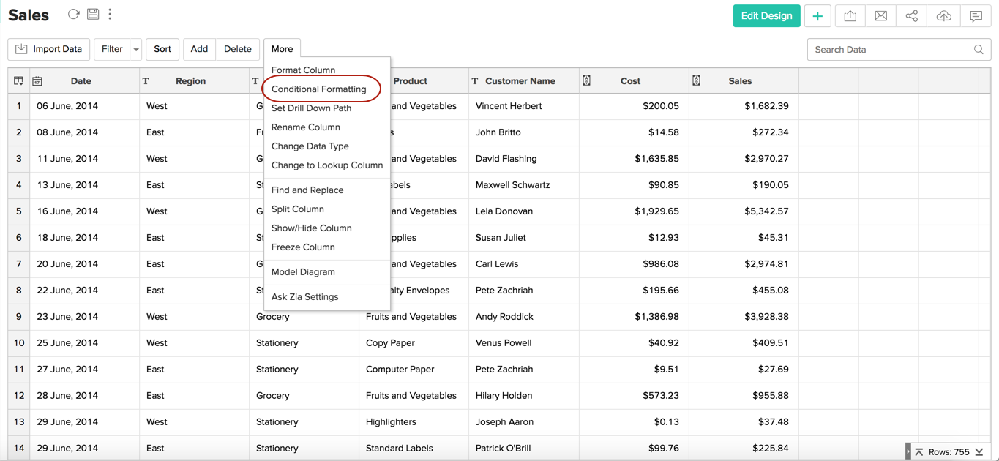Open the comments speech bubble icon
The image size is (999, 461).
click(976, 16)
